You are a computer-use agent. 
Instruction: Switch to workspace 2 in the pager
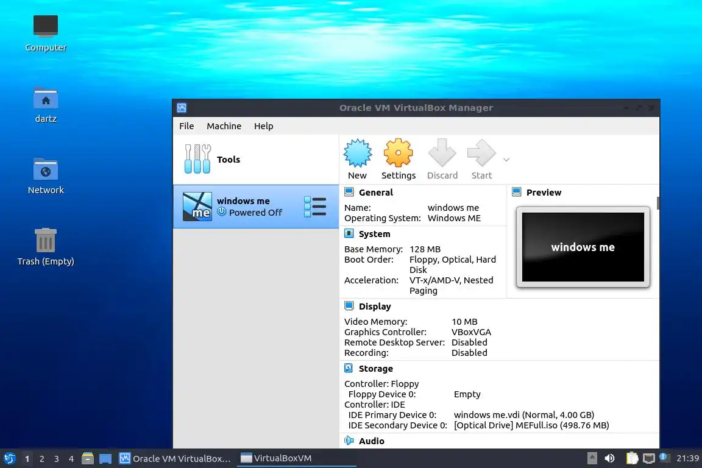(41, 459)
